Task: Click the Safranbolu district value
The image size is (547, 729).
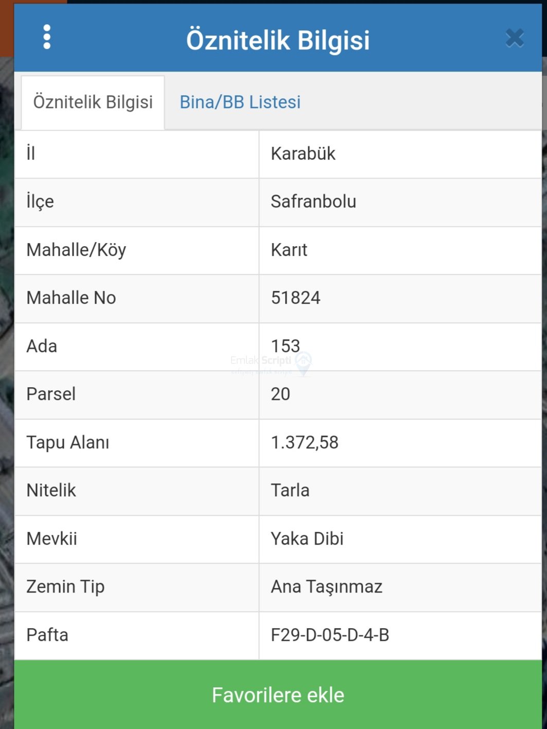Action: pos(313,201)
